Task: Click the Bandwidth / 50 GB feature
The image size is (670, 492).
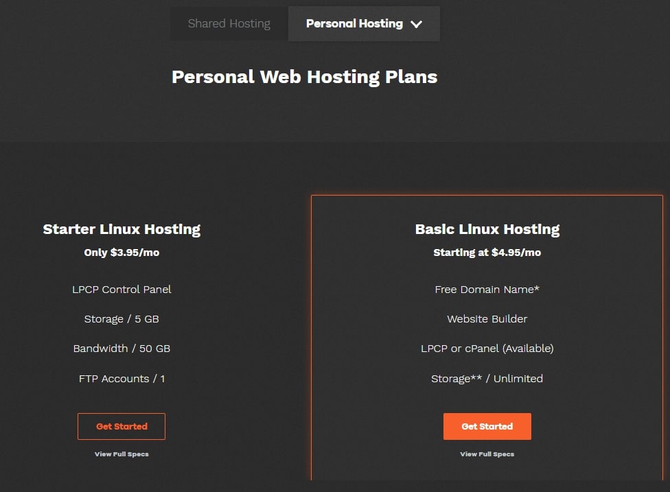Action: pyautogui.click(x=122, y=349)
